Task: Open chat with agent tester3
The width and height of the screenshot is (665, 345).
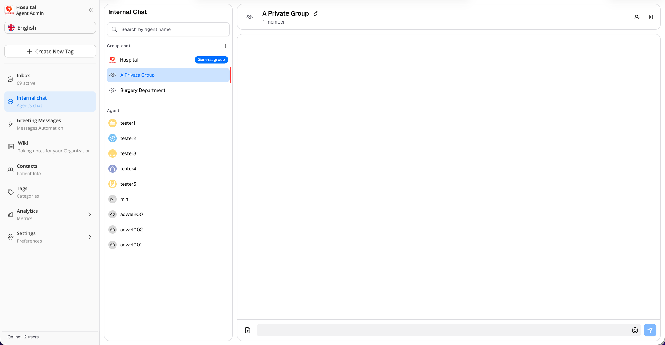Action: (x=128, y=153)
